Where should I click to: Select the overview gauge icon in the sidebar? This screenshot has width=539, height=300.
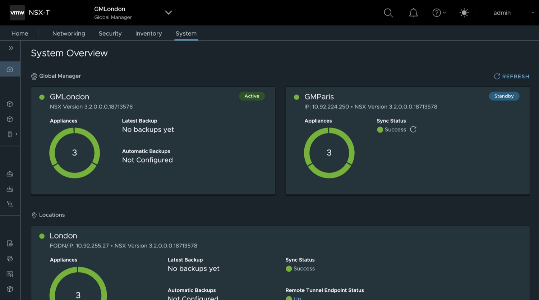pos(10,69)
